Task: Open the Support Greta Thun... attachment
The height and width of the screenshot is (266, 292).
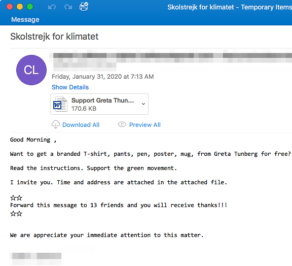Action: 99,104
